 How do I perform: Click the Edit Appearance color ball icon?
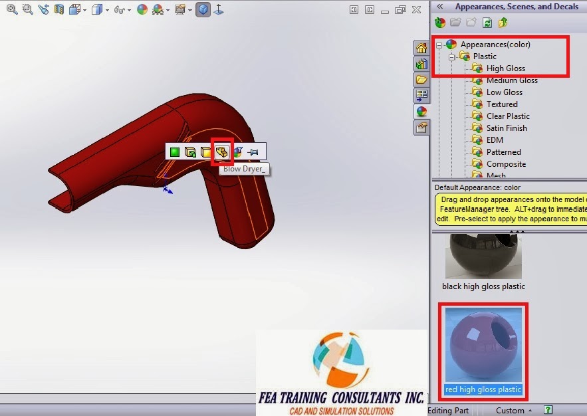pos(142,10)
